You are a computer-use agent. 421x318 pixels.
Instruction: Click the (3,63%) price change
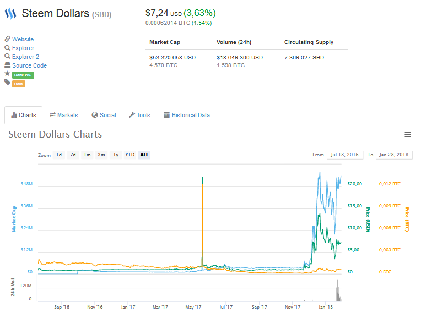pos(199,13)
